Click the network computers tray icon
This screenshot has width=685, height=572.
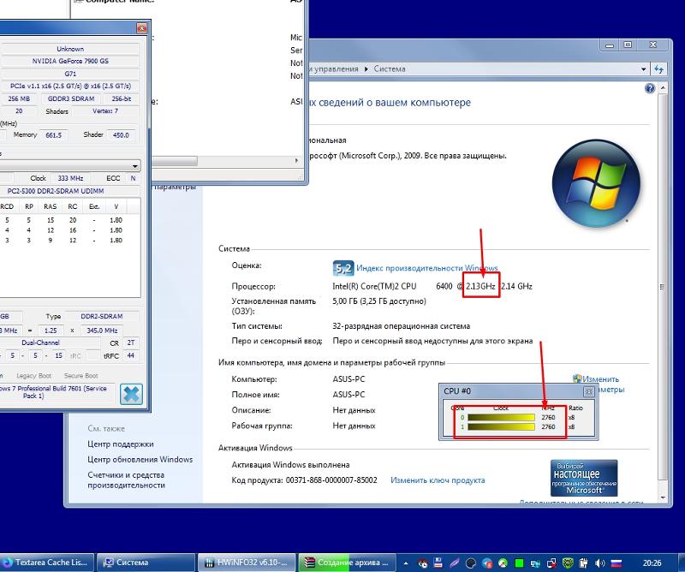coord(535,563)
